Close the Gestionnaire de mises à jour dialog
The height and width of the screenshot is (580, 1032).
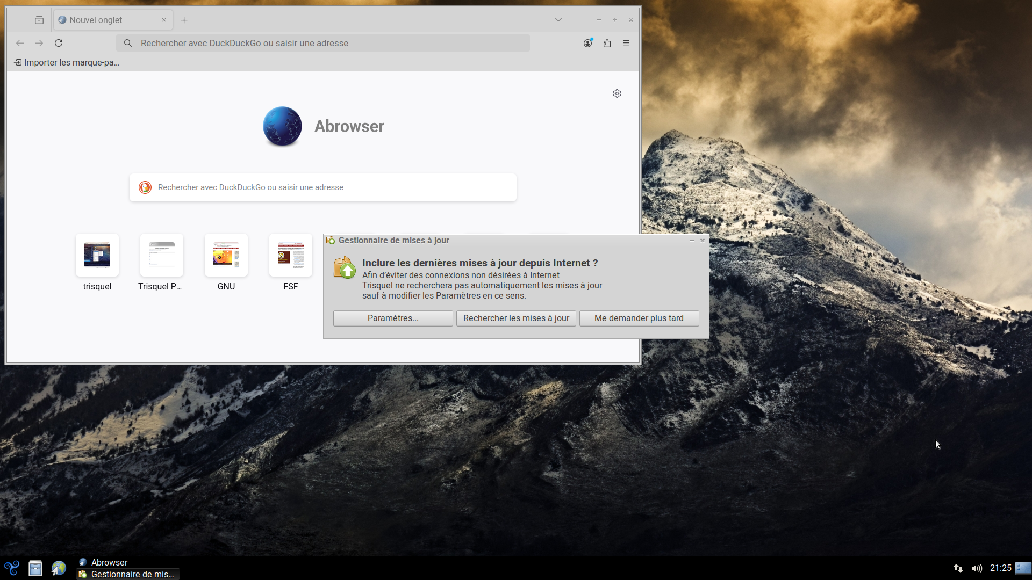(x=703, y=241)
